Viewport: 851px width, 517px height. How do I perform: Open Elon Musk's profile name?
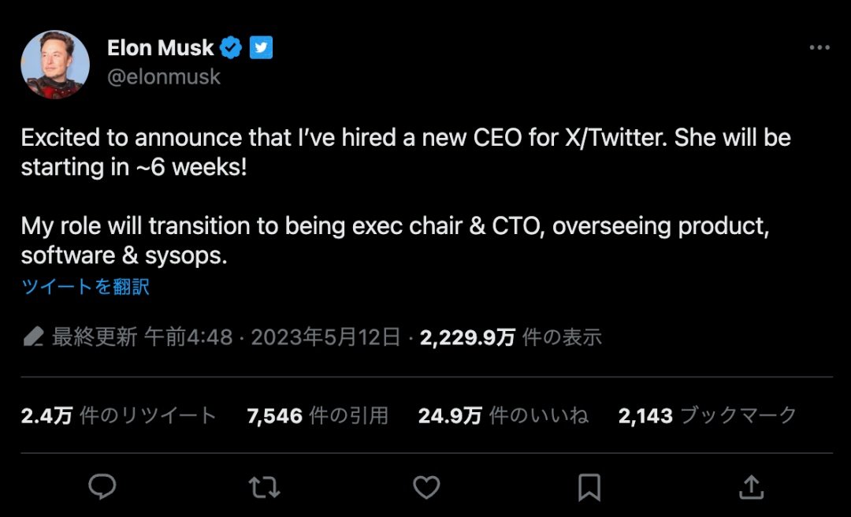tap(161, 47)
